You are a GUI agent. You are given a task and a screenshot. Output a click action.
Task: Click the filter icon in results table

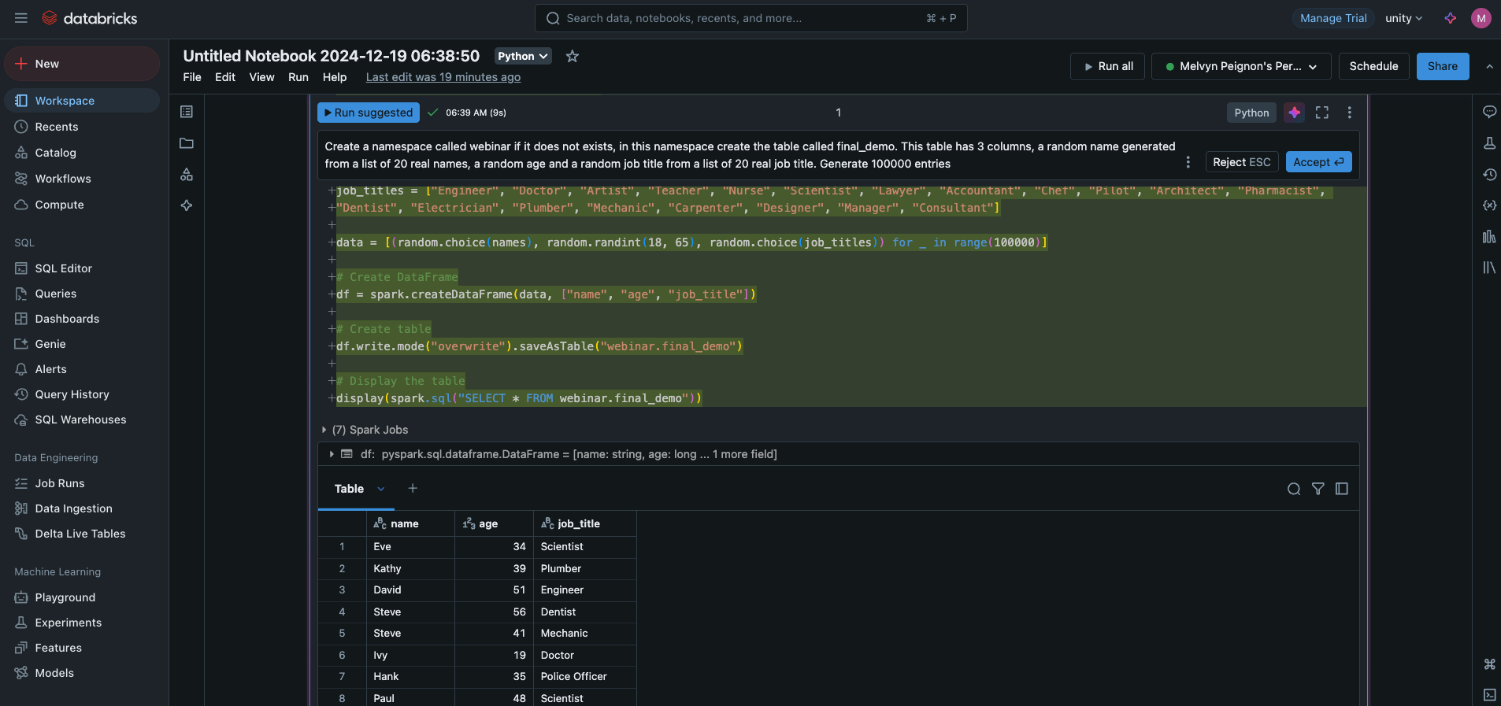[x=1318, y=489]
